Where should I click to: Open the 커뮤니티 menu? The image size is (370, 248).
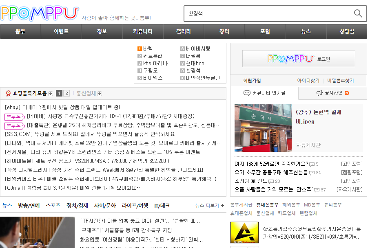pyautogui.click(x=142, y=31)
